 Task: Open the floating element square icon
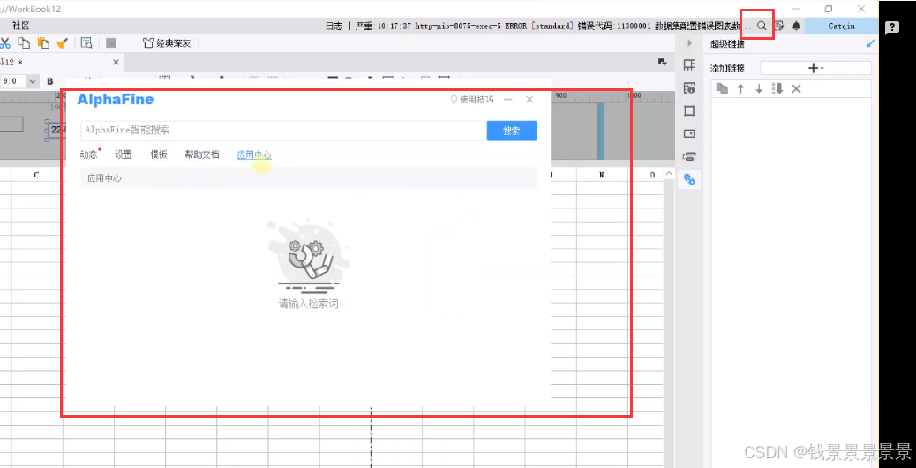coord(689,111)
